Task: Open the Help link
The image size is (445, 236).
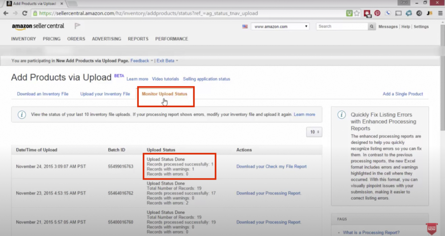Action: point(405,26)
